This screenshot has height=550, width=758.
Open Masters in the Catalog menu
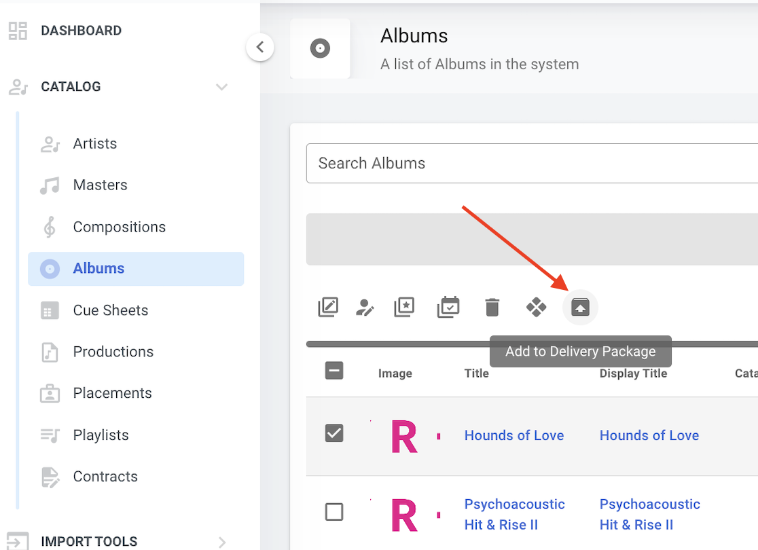[100, 185]
